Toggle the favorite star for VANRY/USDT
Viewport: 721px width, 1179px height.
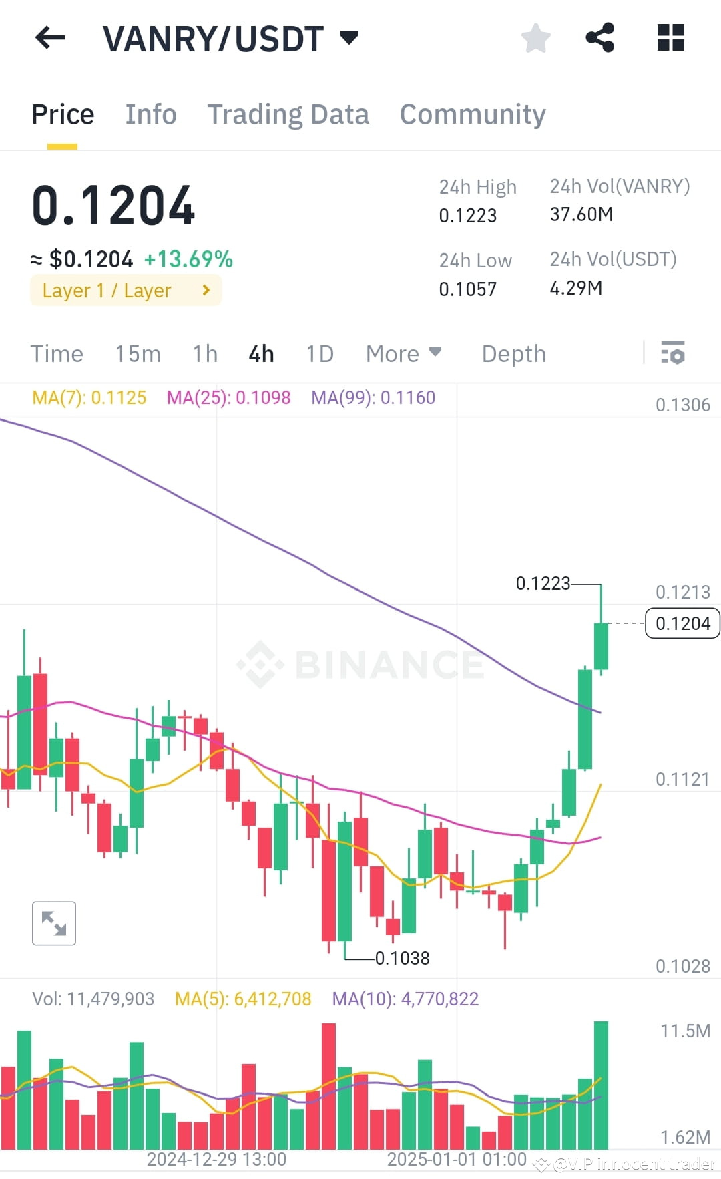coord(535,38)
